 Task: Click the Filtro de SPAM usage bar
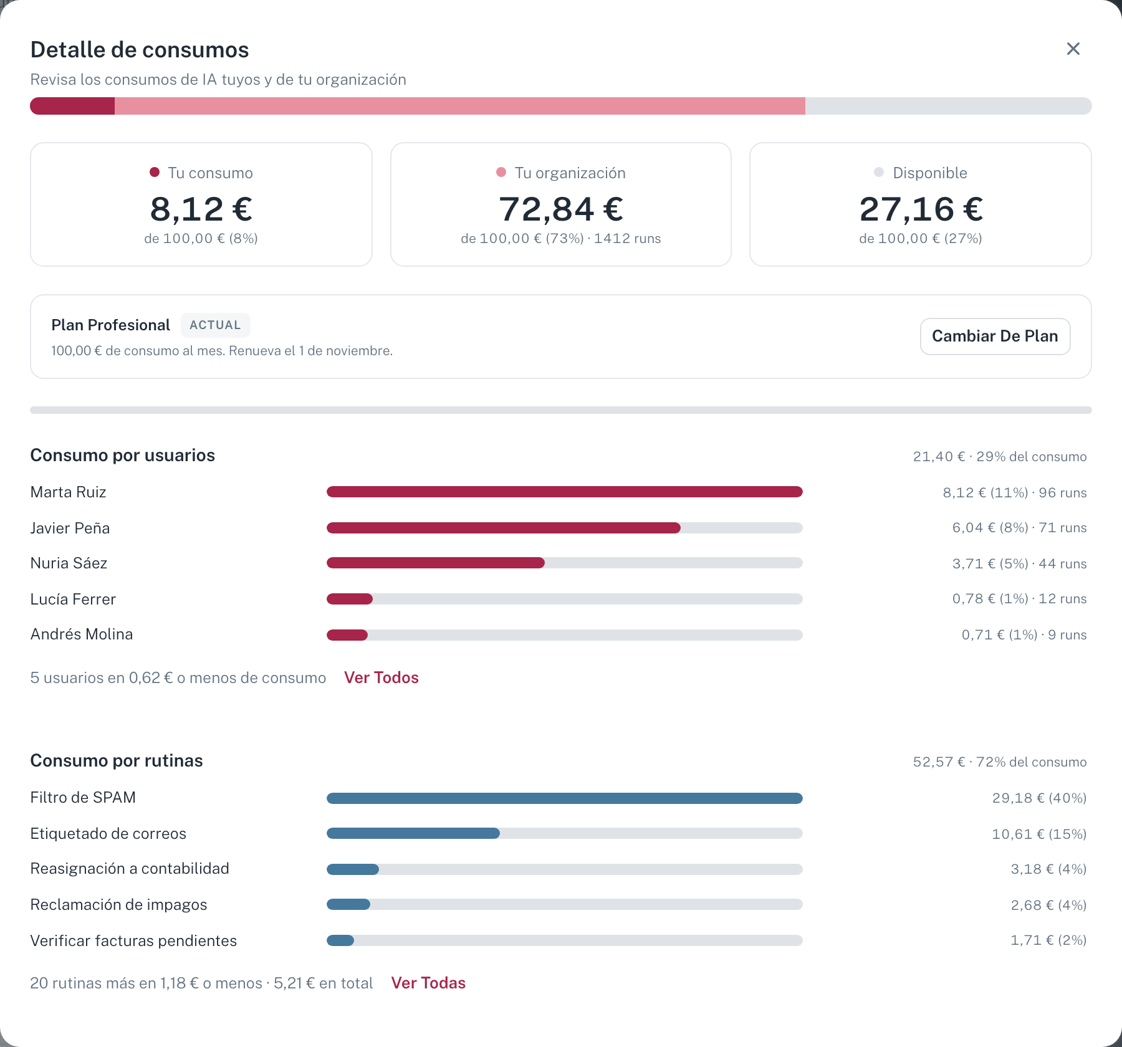point(565,798)
